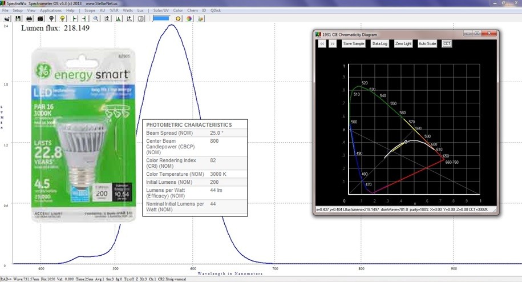Click 'PHOTOMETRIC CHARACTERISTICS' heading
This screenshot has width=522, height=282.
pos(189,125)
